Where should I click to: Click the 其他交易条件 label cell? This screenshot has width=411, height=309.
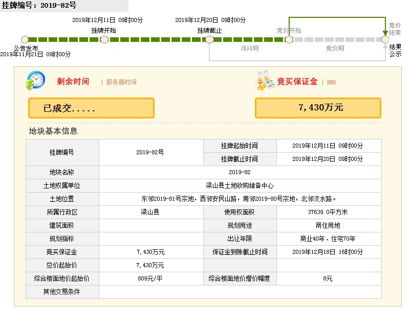[62, 292]
